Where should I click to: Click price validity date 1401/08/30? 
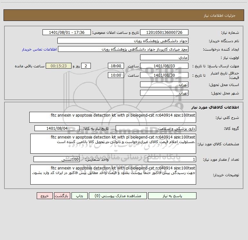point(164,75)
